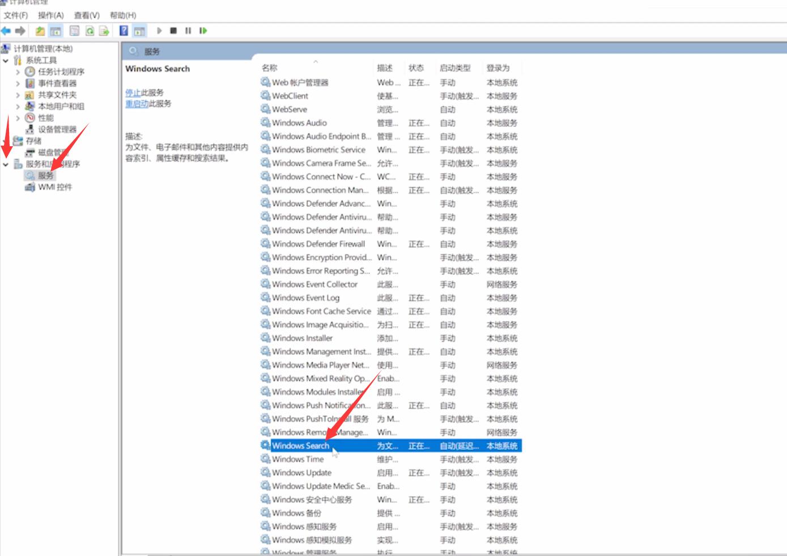Click the Stop service square icon
787x556 pixels.
pyautogui.click(x=173, y=31)
